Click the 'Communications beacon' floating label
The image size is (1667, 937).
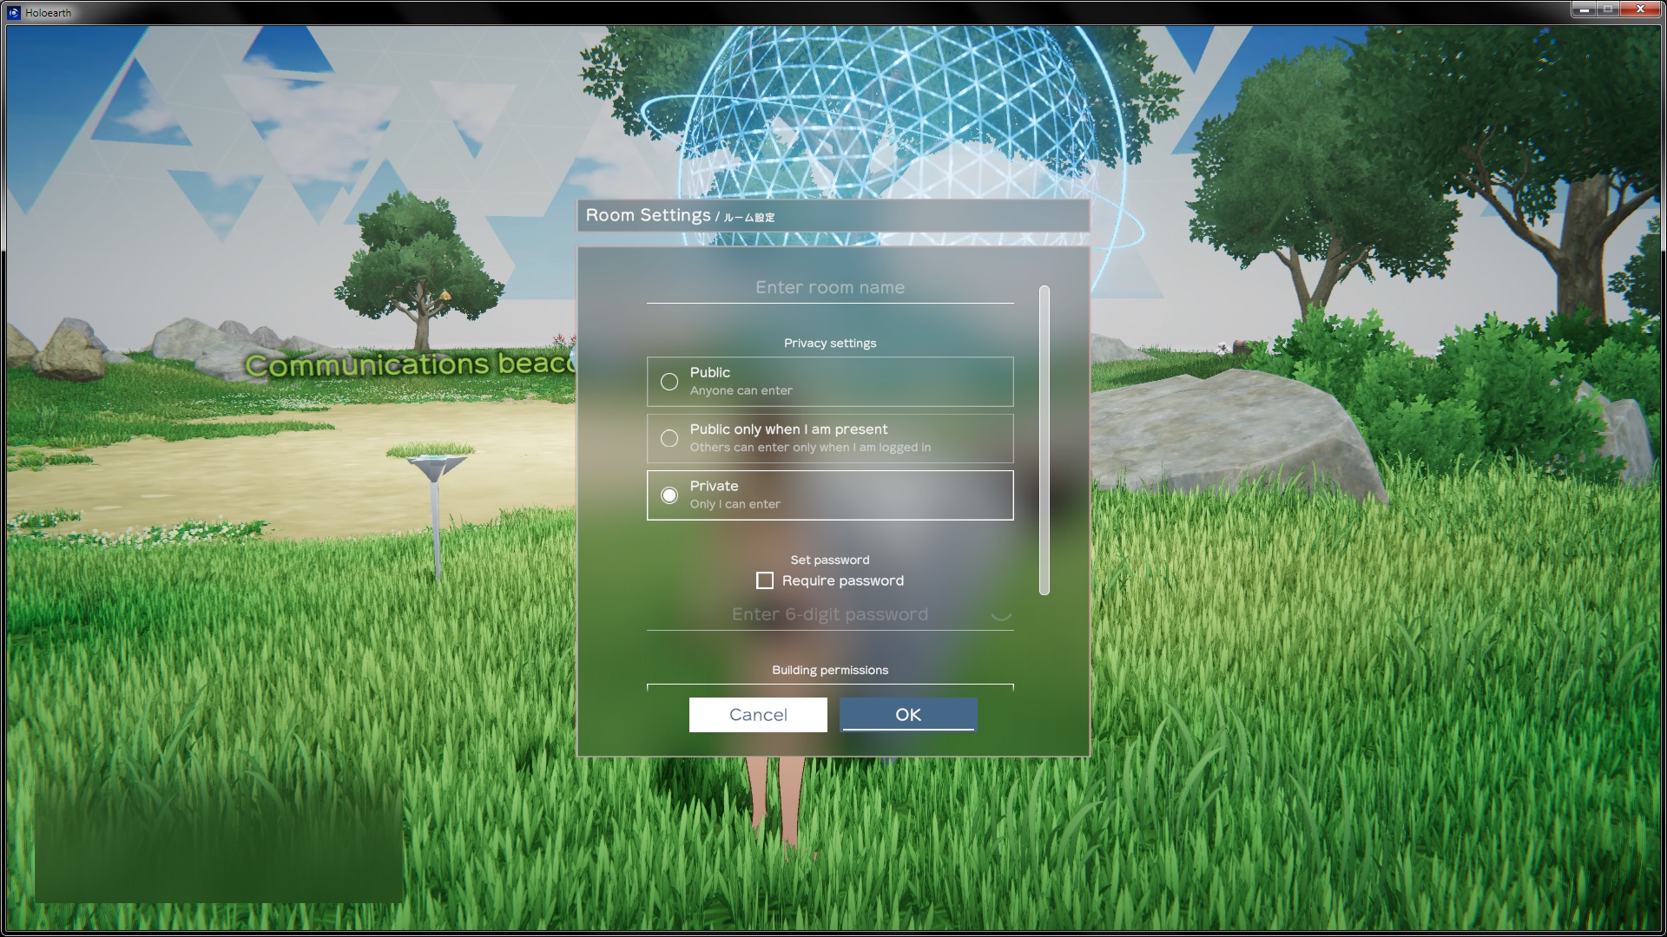tap(408, 364)
